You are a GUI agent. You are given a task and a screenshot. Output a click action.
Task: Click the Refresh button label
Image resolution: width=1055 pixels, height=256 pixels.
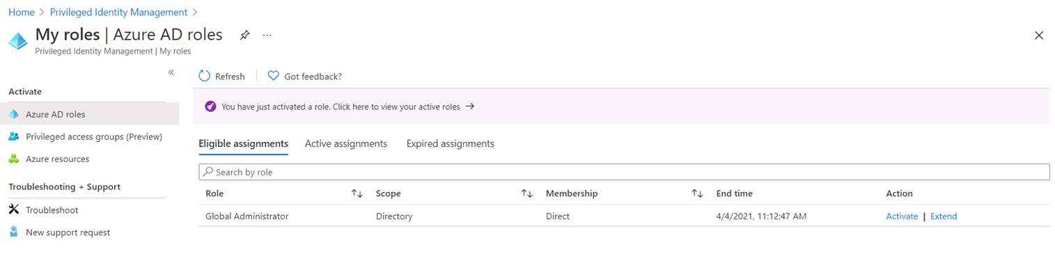pos(230,76)
